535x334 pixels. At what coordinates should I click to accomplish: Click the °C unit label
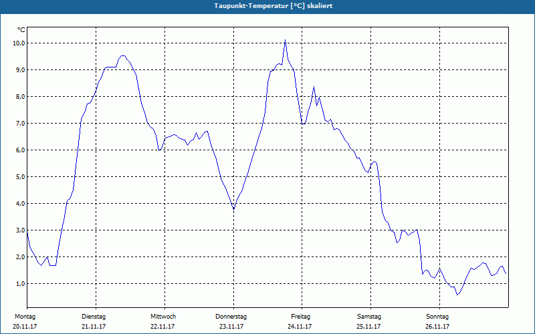click(21, 30)
